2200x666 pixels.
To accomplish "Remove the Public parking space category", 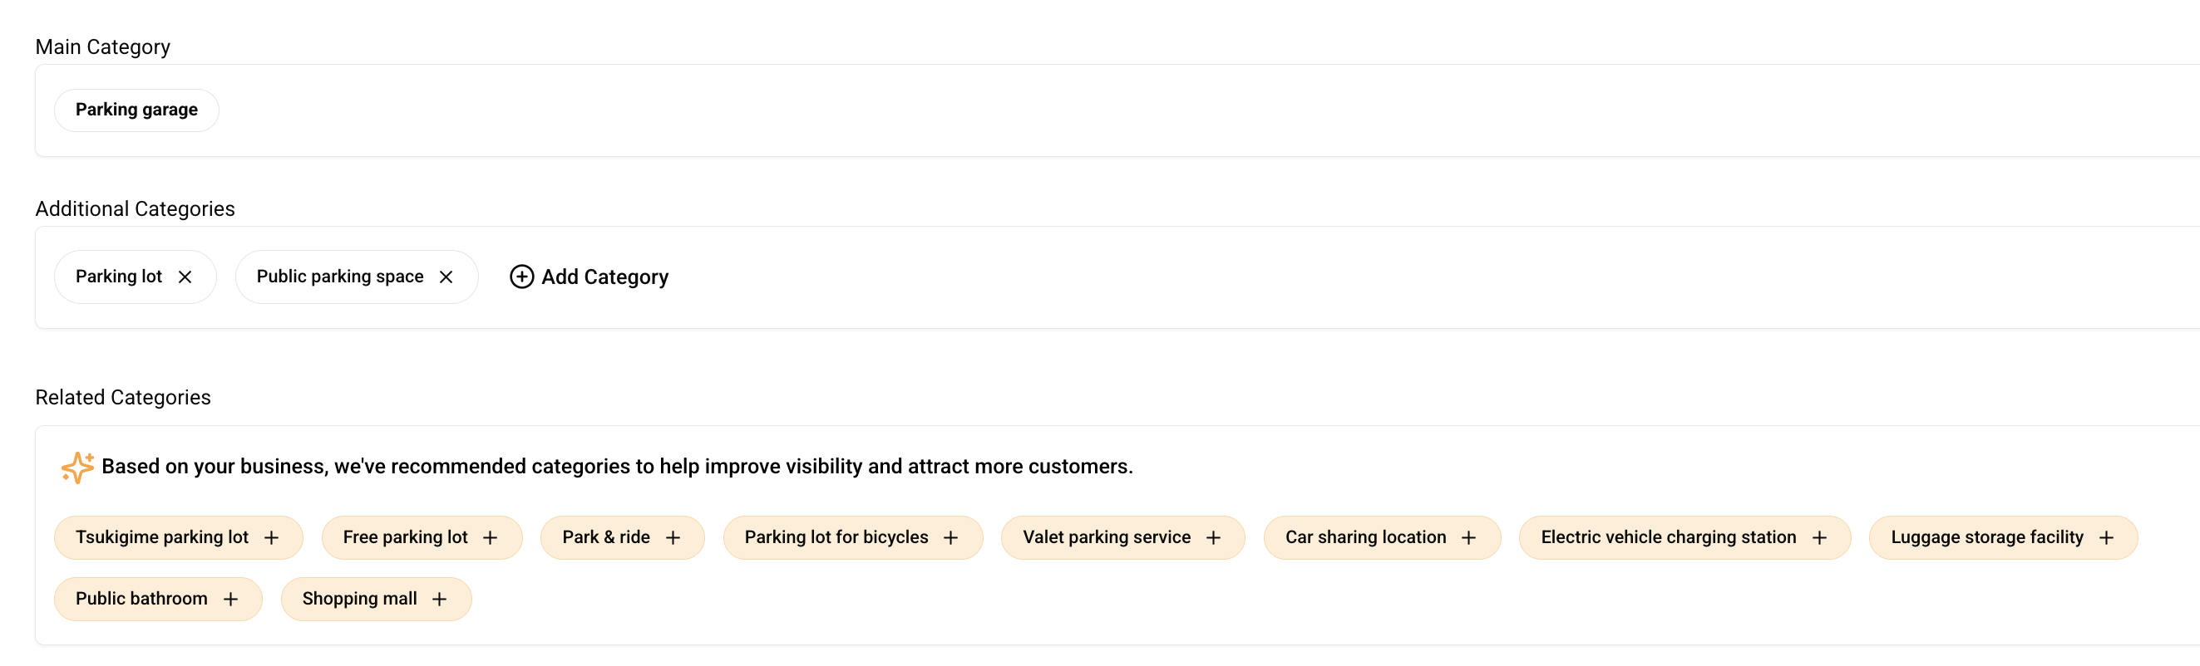I will click(446, 277).
